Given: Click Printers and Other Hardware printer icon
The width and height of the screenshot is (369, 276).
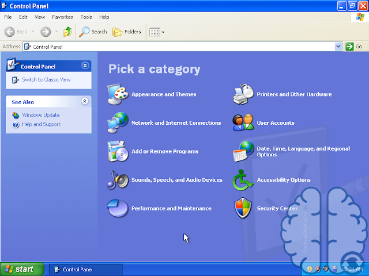Looking at the screenshot, I should pyautogui.click(x=243, y=94).
